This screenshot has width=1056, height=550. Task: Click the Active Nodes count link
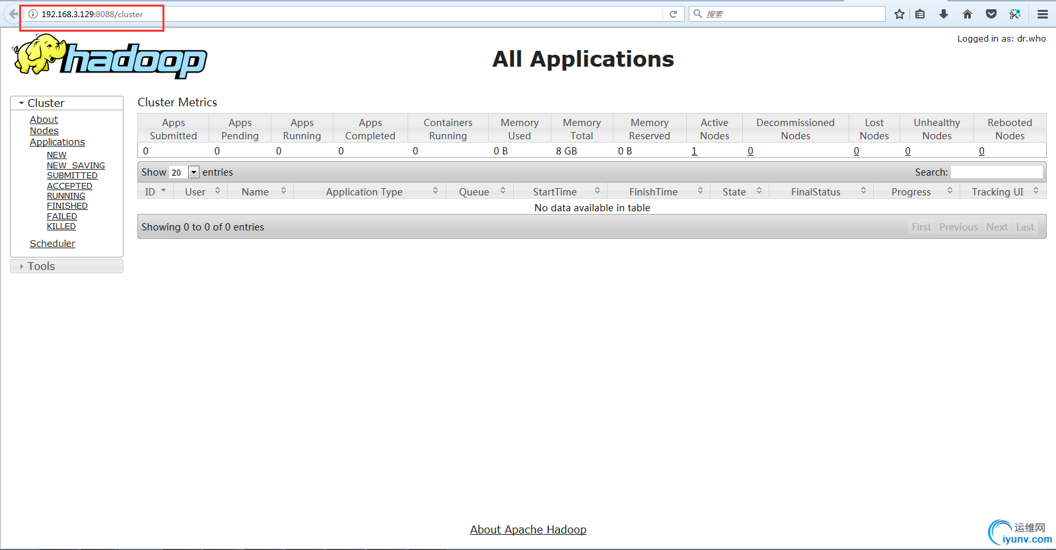tap(694, 151)
